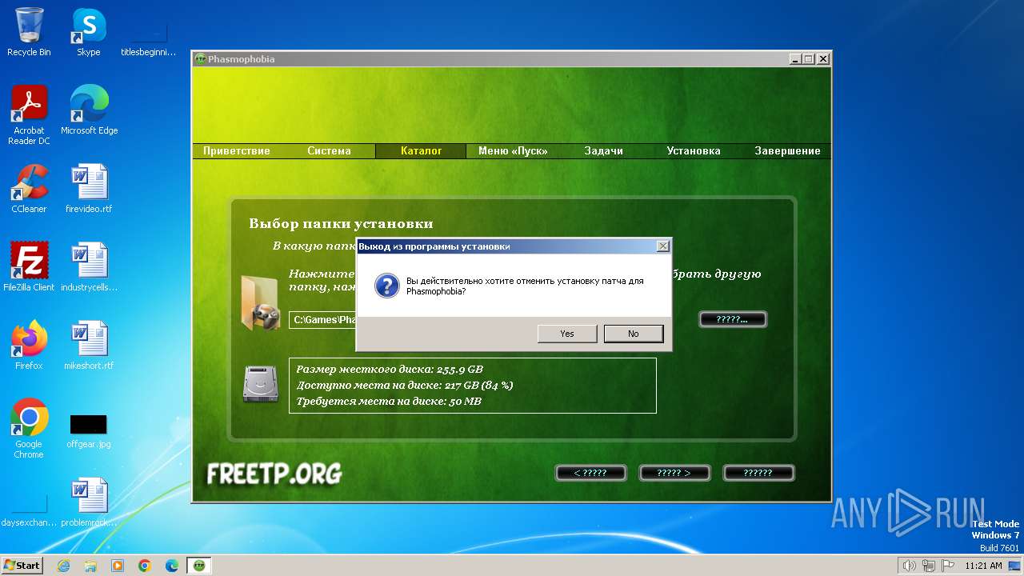Image resolution: width=1024 pixels, height=576 pixels.
Task: Open File Explorer from the taskbar
Action: pyautogui.click(x=90, y=566)
